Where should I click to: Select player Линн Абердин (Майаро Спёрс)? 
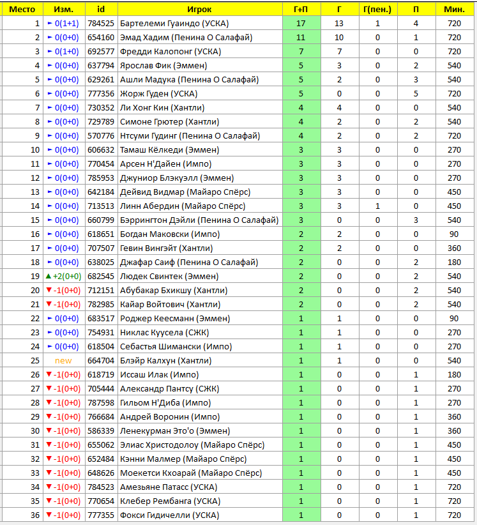click(x=183, y=206)
